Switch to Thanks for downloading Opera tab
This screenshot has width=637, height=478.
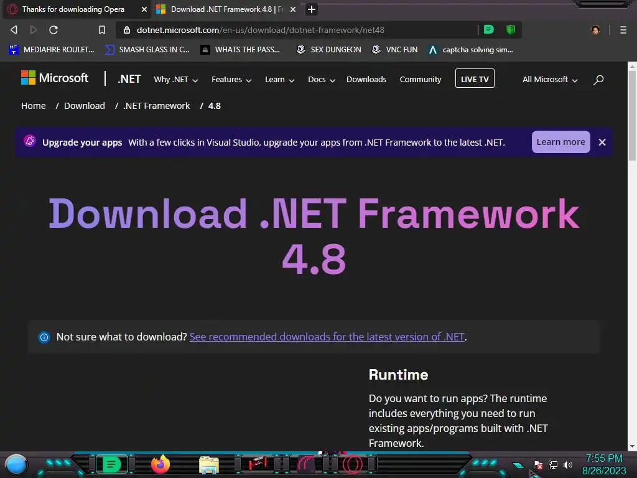(x=73, y=9)
